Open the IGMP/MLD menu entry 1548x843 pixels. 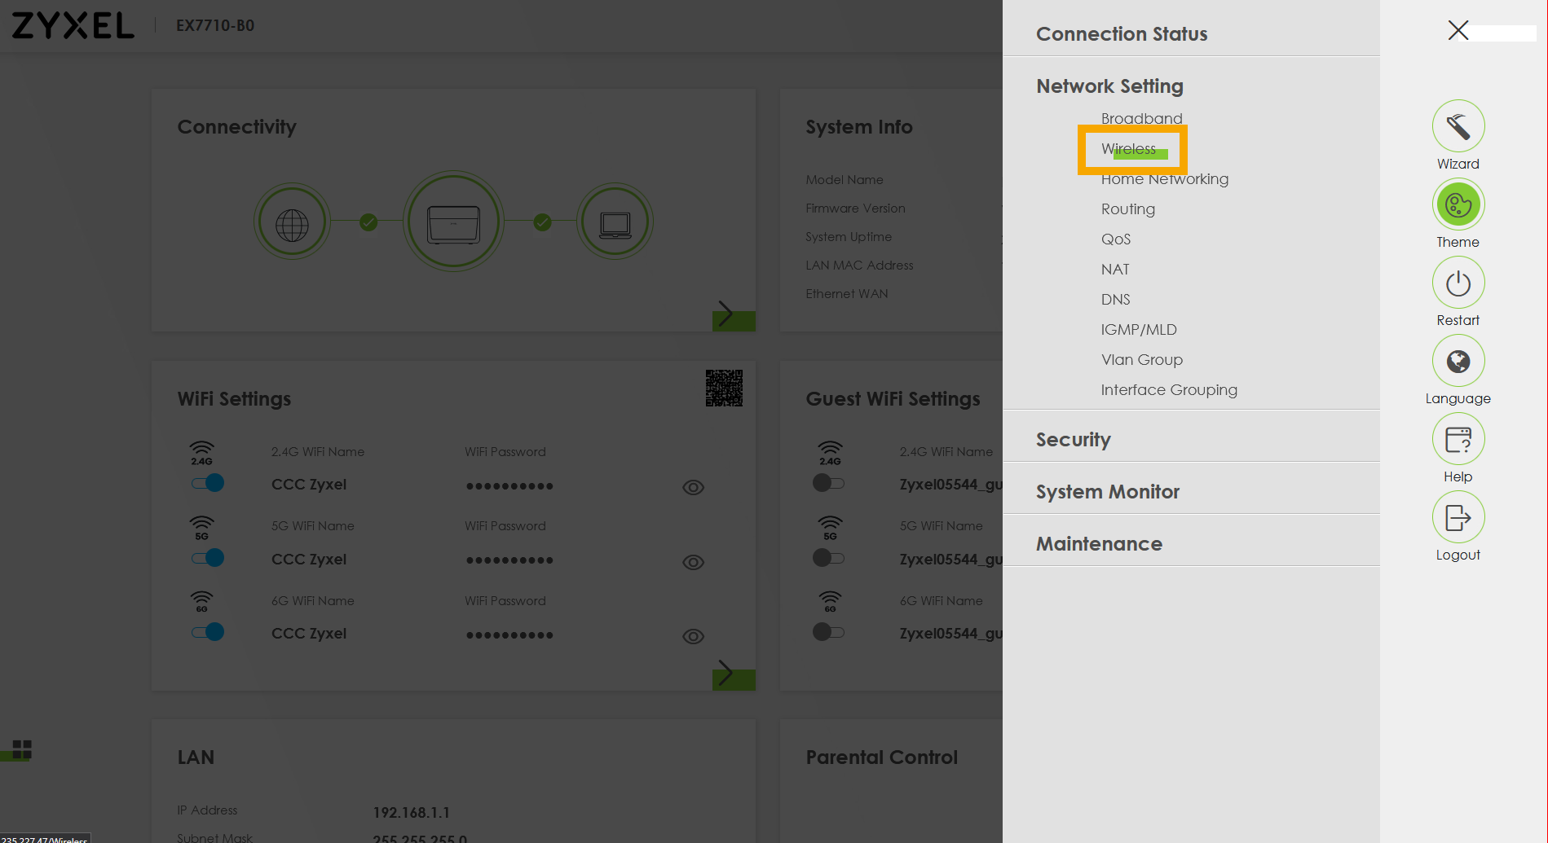click(1138, 330)
